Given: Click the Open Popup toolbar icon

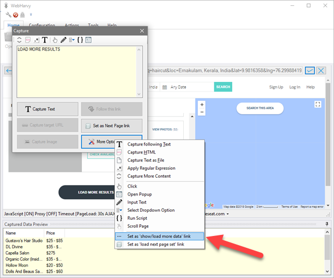Looking at the screenshot, I should [x=88, y=40].
